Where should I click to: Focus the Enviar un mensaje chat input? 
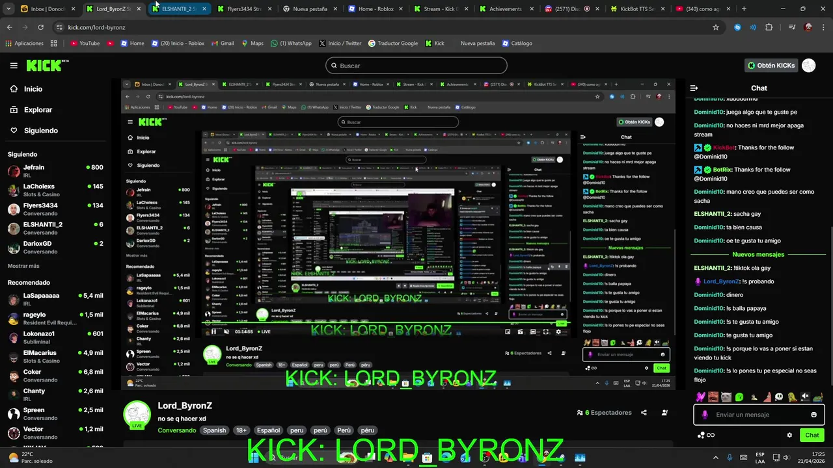tap(759, 415)
